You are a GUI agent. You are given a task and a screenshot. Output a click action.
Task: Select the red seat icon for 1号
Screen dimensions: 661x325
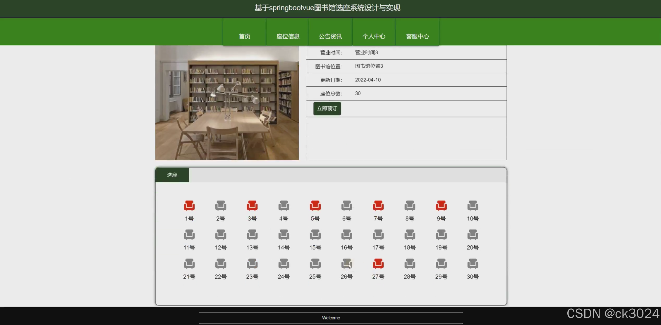click(x=189, y=206)
